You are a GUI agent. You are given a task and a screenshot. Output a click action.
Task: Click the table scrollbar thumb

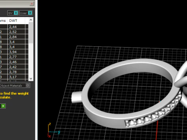[x=31, y=33]
